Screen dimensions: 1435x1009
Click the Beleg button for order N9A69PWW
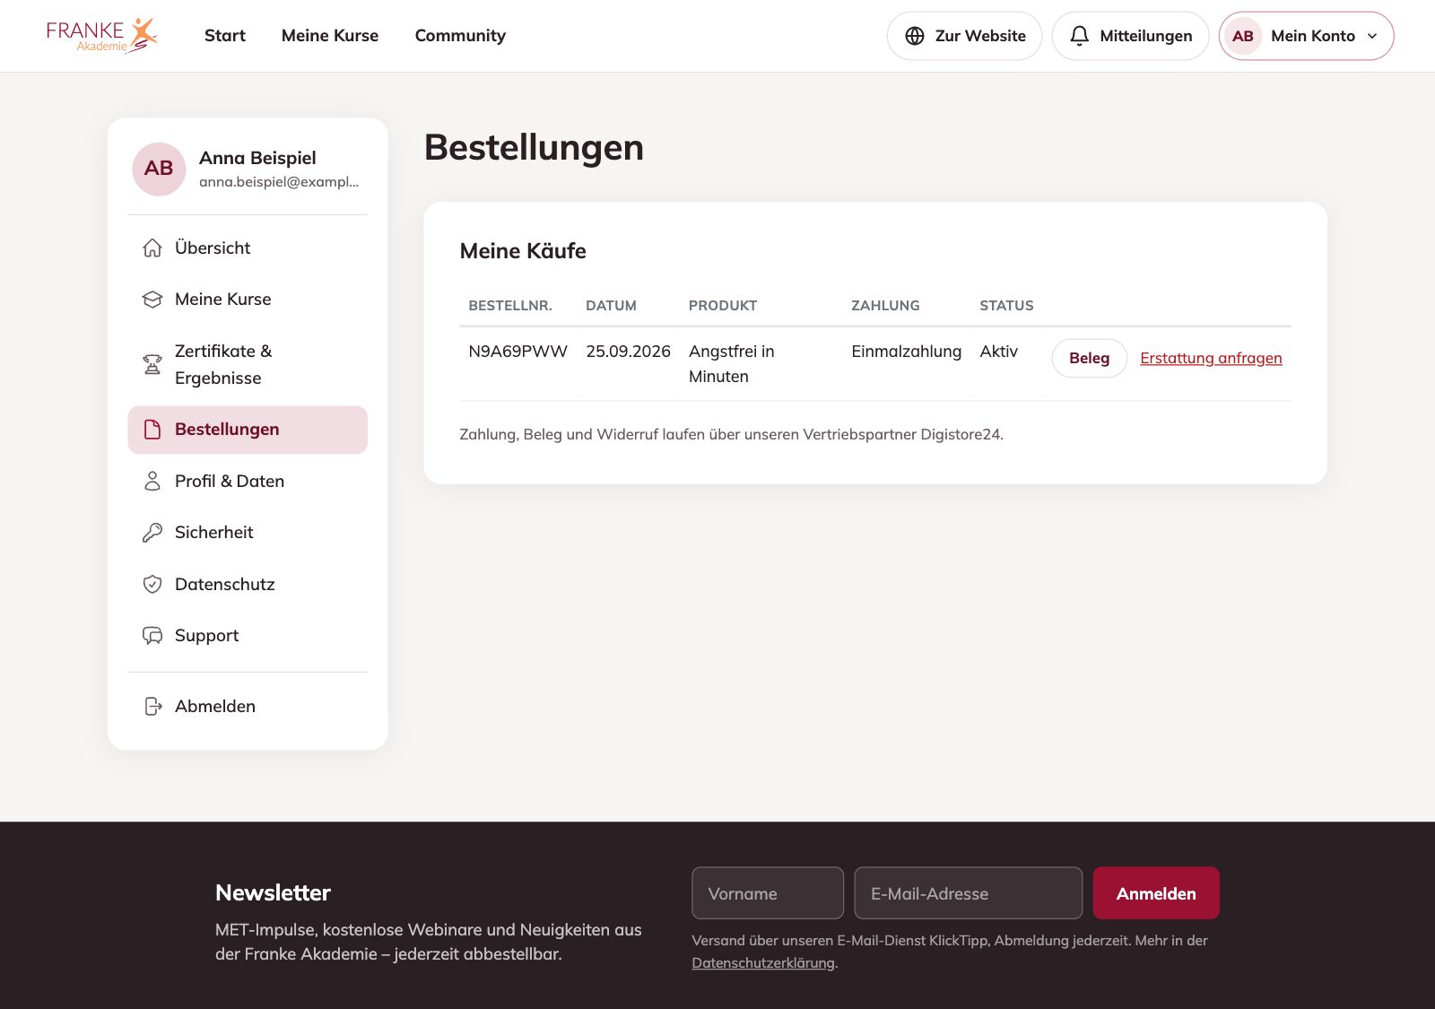(1089, 358)
